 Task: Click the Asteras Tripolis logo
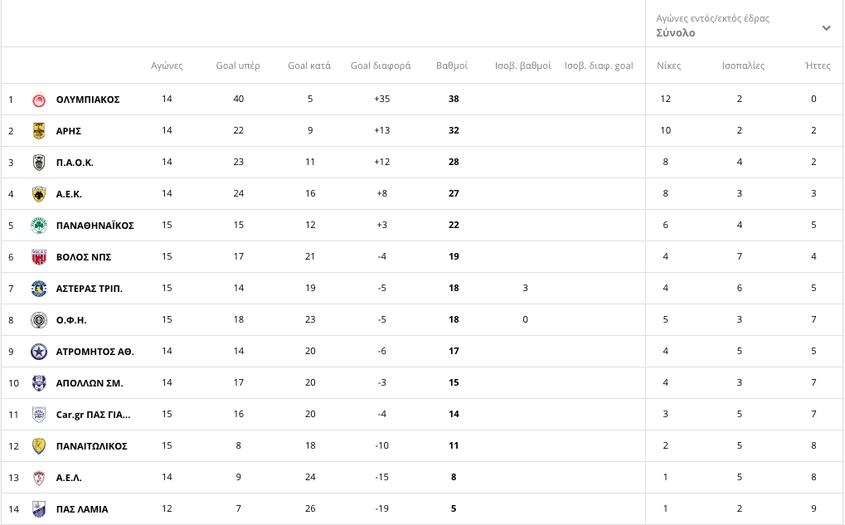click(39, 289)
